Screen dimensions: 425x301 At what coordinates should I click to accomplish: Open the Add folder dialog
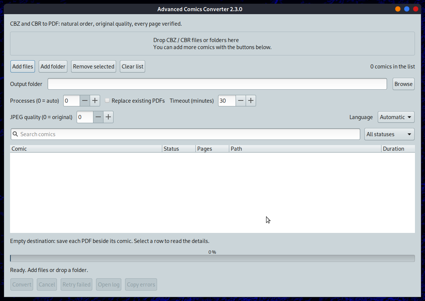[x=53, y=66]
